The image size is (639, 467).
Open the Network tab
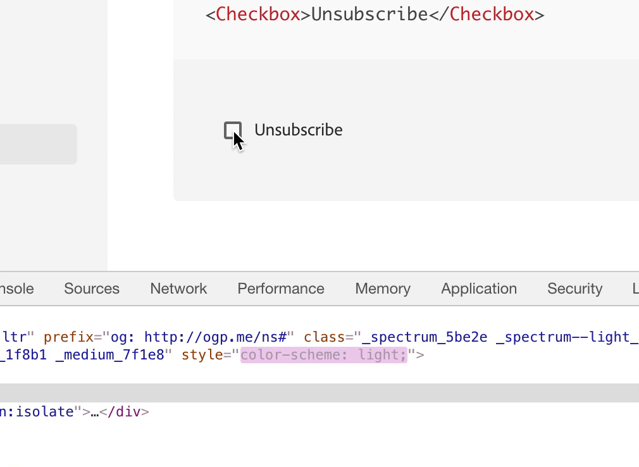pyautogui.click(x=178, y=289)
